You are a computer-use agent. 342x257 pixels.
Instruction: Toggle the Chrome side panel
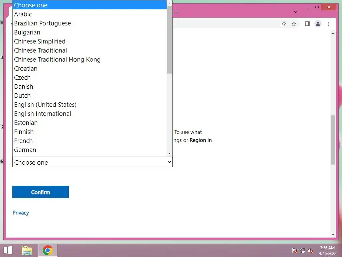(x=307, y=24)
